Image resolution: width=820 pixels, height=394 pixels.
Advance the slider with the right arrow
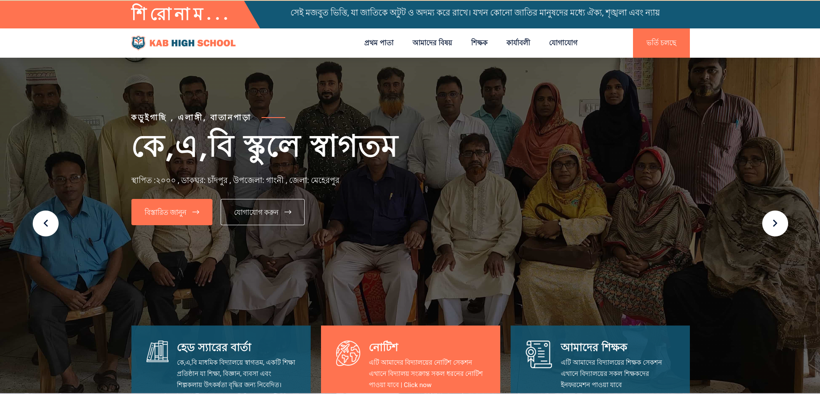(x=775, y=223)
